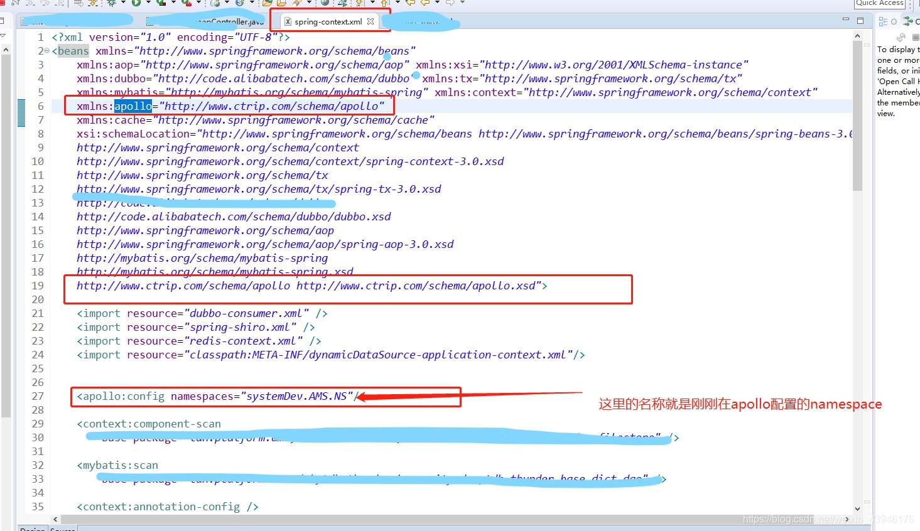Open the Call Hierarchy view tab
The width and height of the screenshot is (920, 531).
[911, 21]
